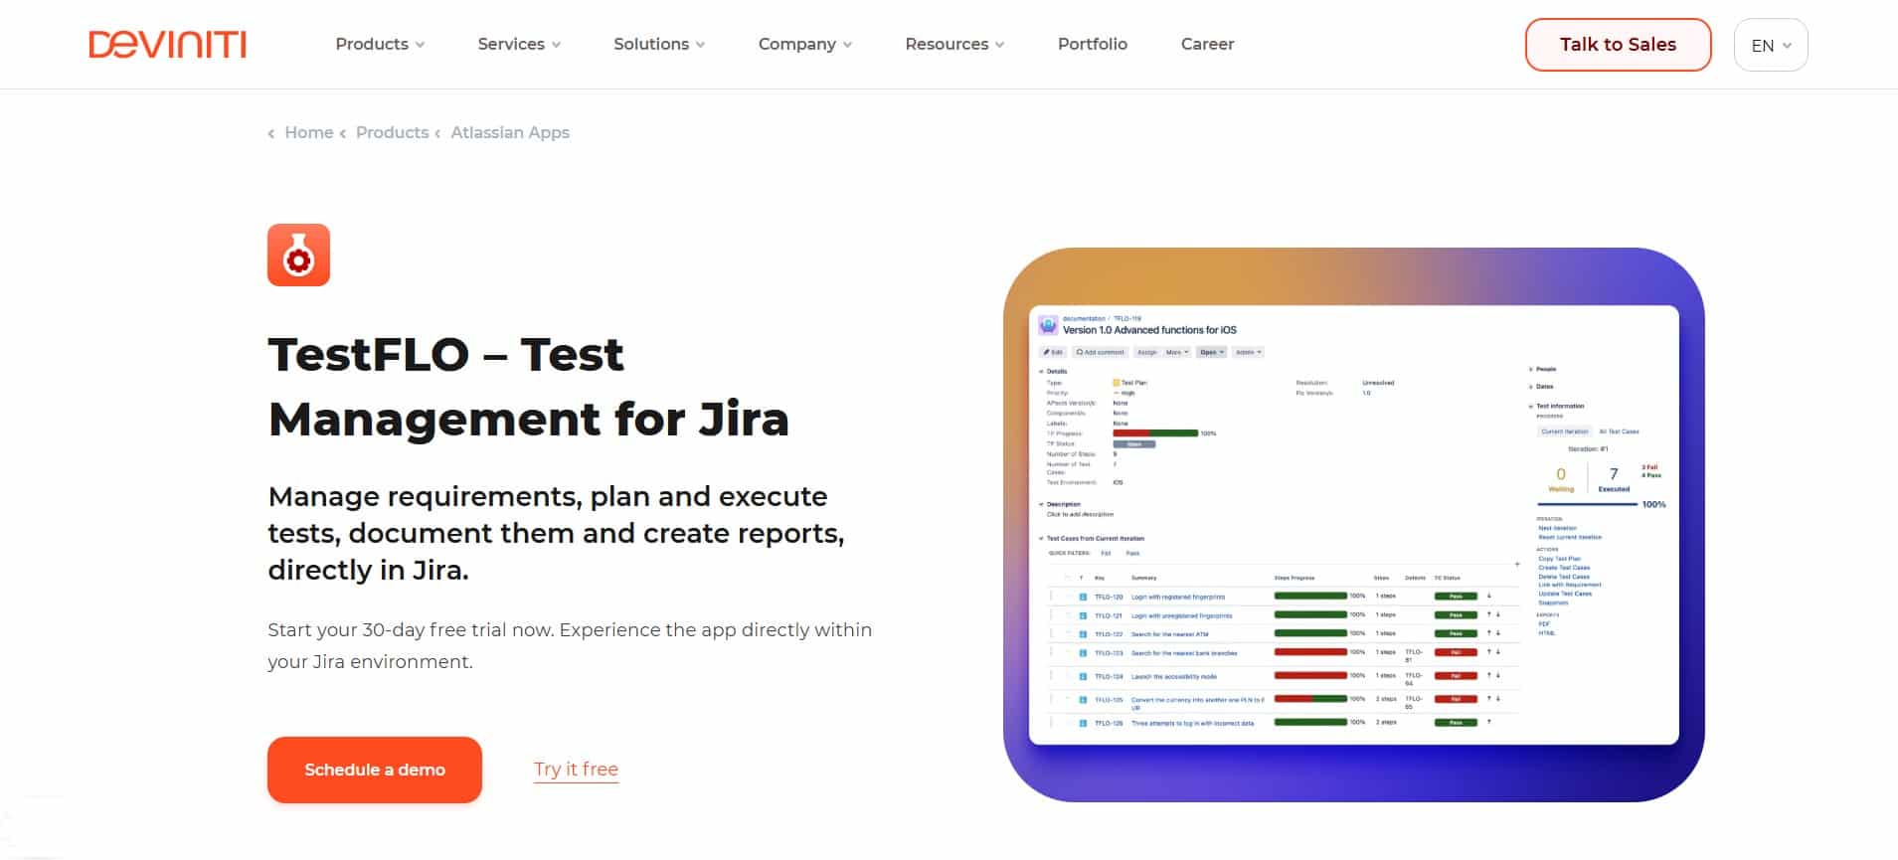Open the EN language selector
Image resolution: width=1898 pixels, height=860 pixels.
(x=1771, y=45)
